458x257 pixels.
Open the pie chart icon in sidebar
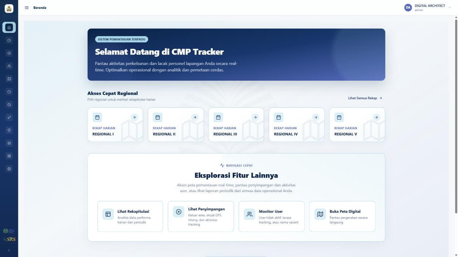(9, 40)
